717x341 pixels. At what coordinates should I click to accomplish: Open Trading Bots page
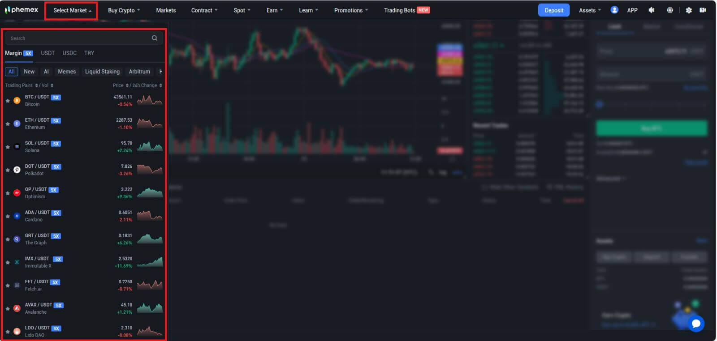(x=407, y=10)
